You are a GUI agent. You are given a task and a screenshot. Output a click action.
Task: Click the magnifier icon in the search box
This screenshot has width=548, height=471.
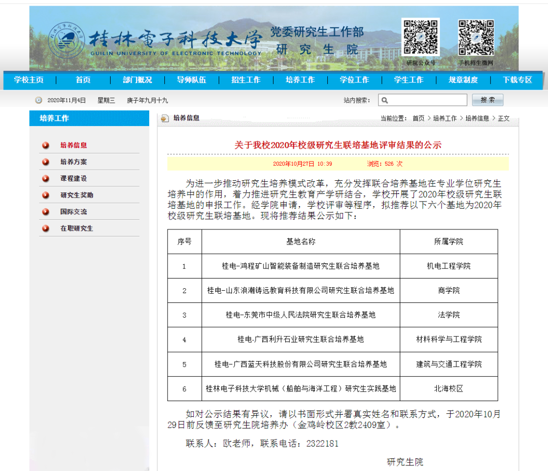click(x=386, y=100)
